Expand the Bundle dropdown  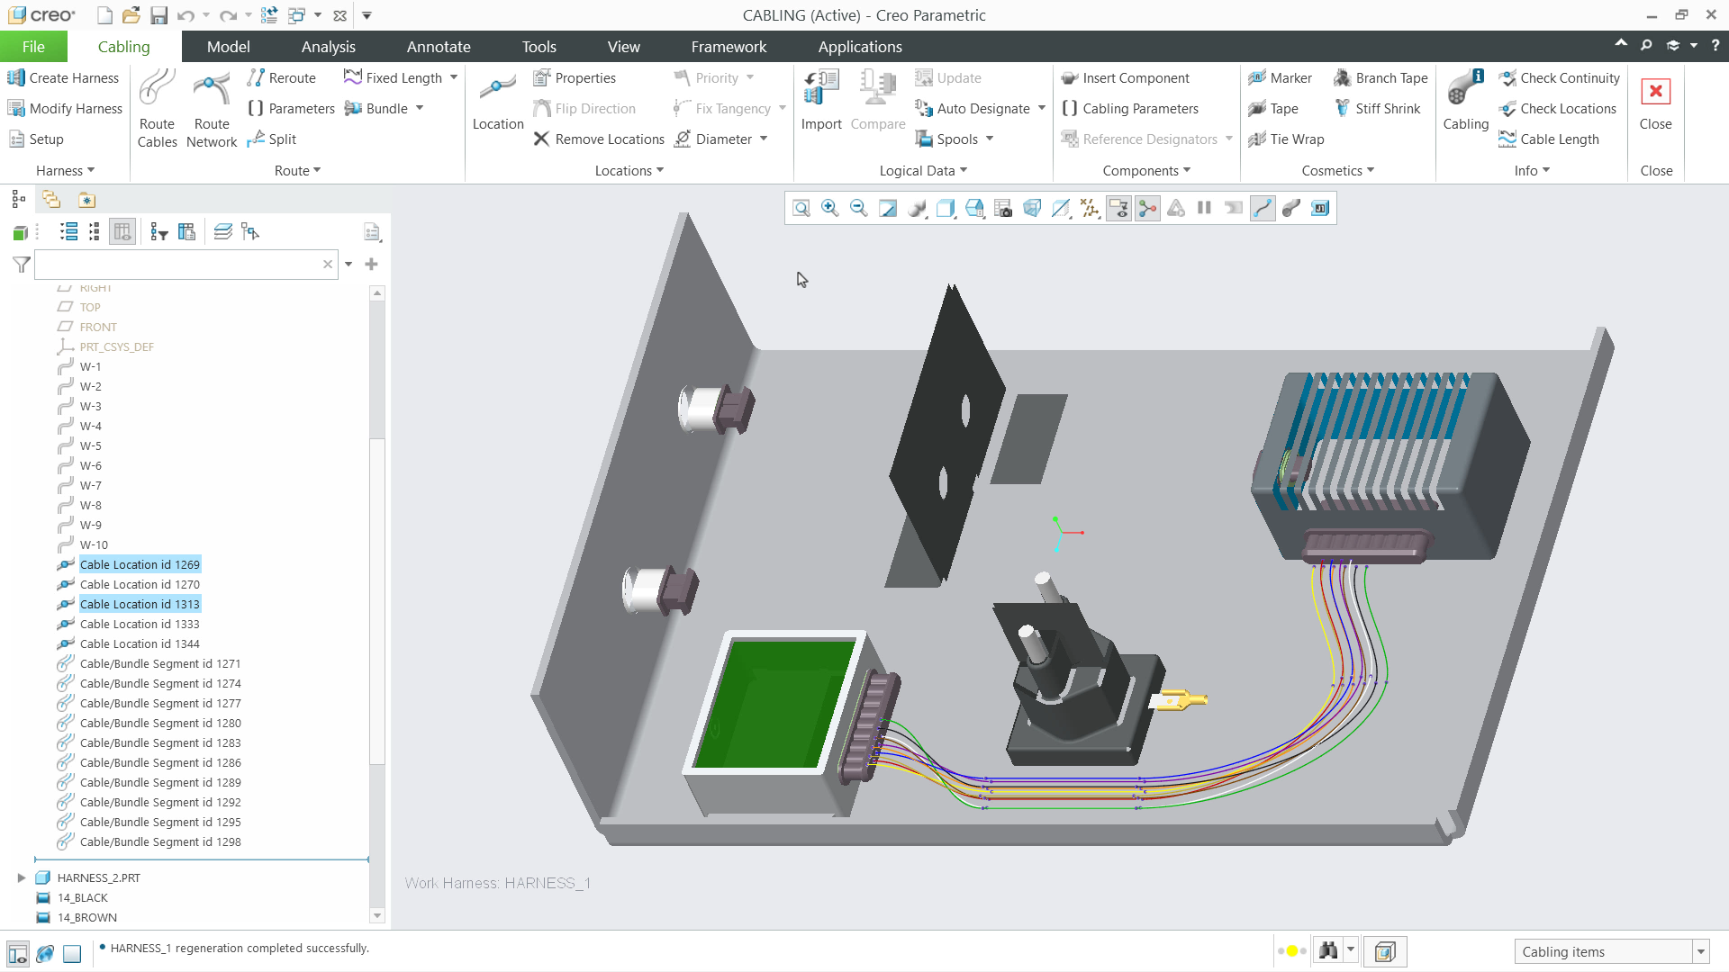(x=420, y=109)
